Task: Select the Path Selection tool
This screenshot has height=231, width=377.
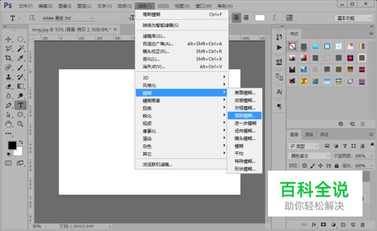Action: (9, 114)
